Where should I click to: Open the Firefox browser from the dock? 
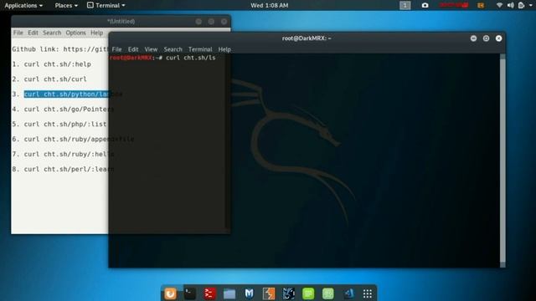170,293
